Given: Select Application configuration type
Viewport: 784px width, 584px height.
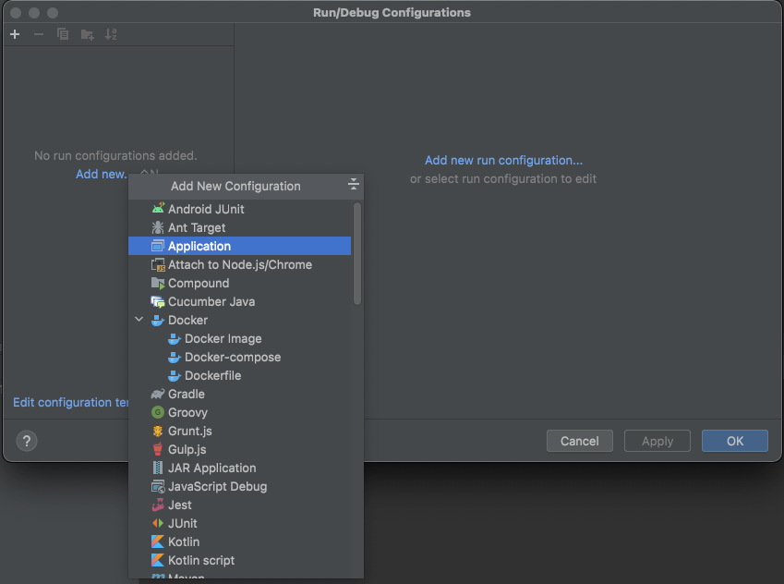Looking at the screenshot, I should click(x=240, y=246).
